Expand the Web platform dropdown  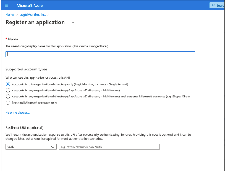[31, 147]
